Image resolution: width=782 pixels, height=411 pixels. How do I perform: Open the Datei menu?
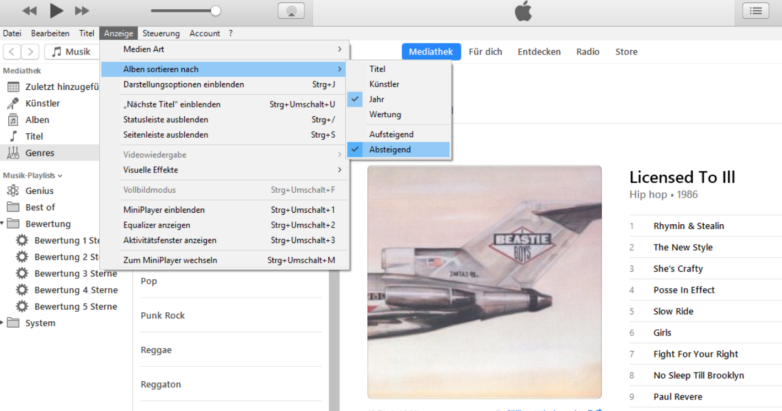coord(12,33)
